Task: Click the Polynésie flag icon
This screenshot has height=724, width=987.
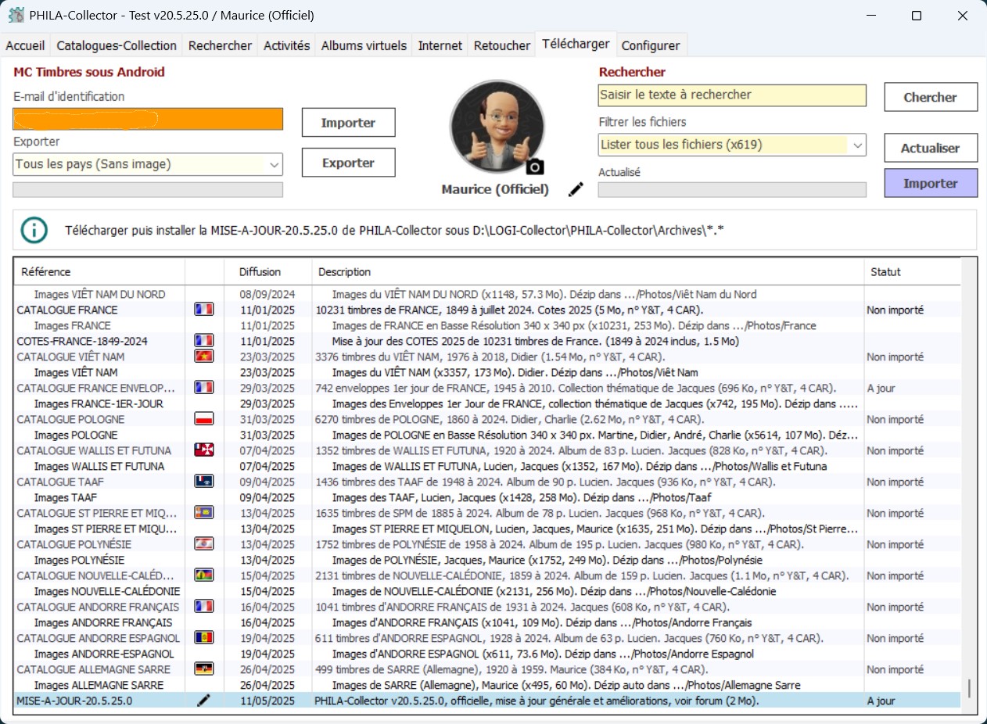Action: click(x=203, y=544)
